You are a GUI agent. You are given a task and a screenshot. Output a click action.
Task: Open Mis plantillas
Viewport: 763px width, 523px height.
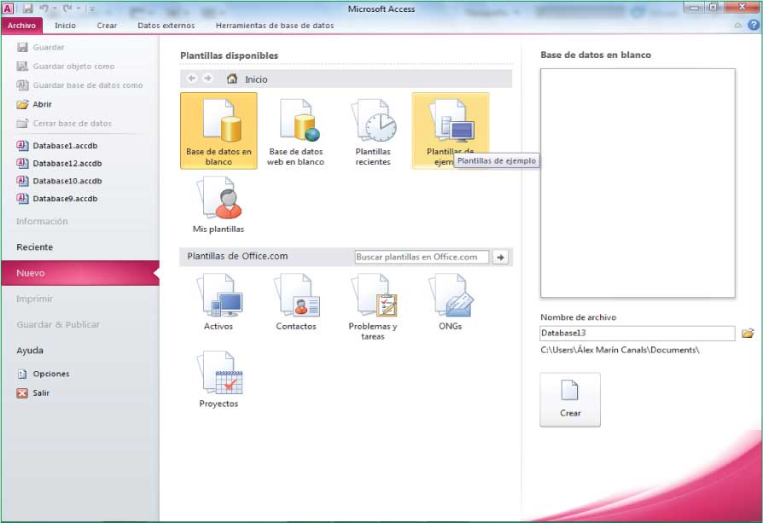coord(218,205)
